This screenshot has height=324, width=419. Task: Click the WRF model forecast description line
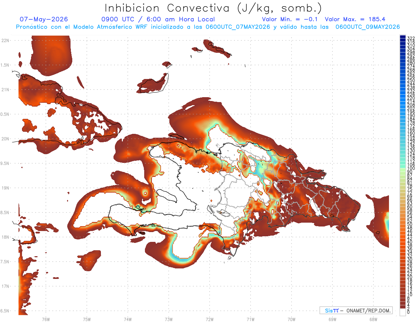coord(208,27)
